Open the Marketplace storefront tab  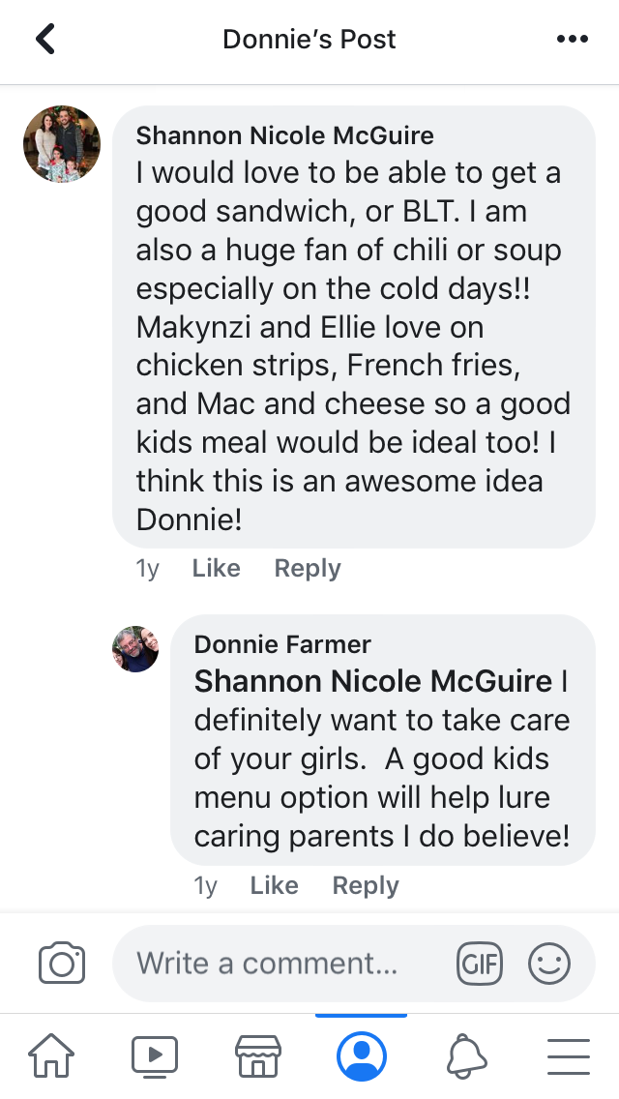(x=258, y=1056)
